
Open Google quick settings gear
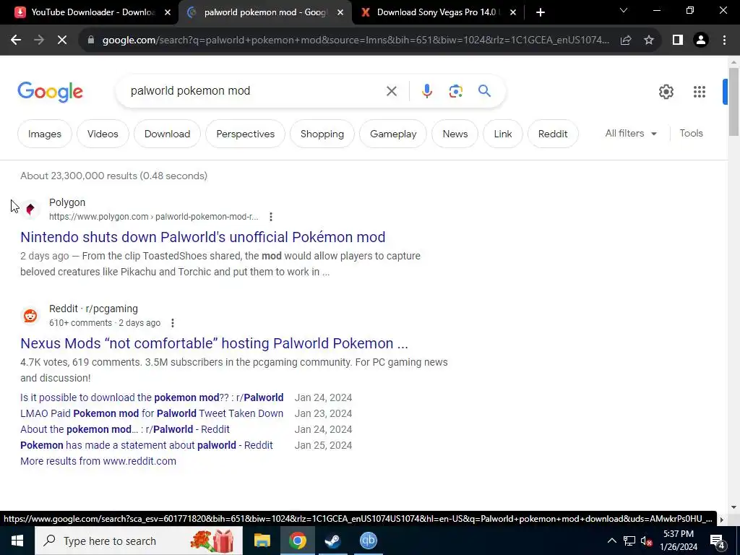point(666,92)
